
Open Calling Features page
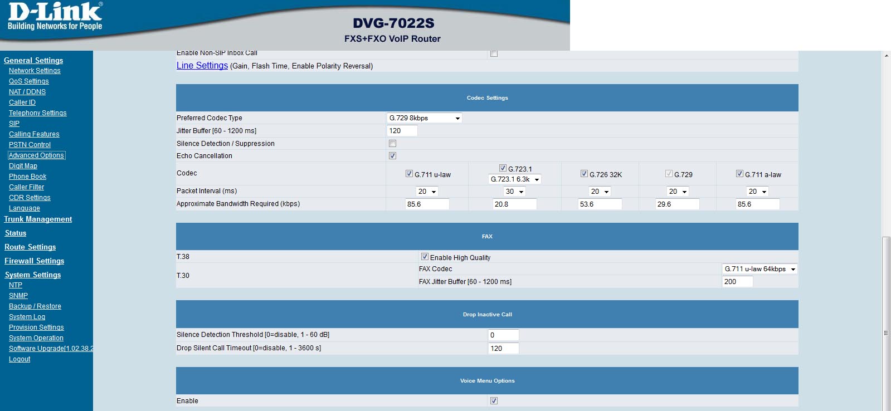[34, 134]
